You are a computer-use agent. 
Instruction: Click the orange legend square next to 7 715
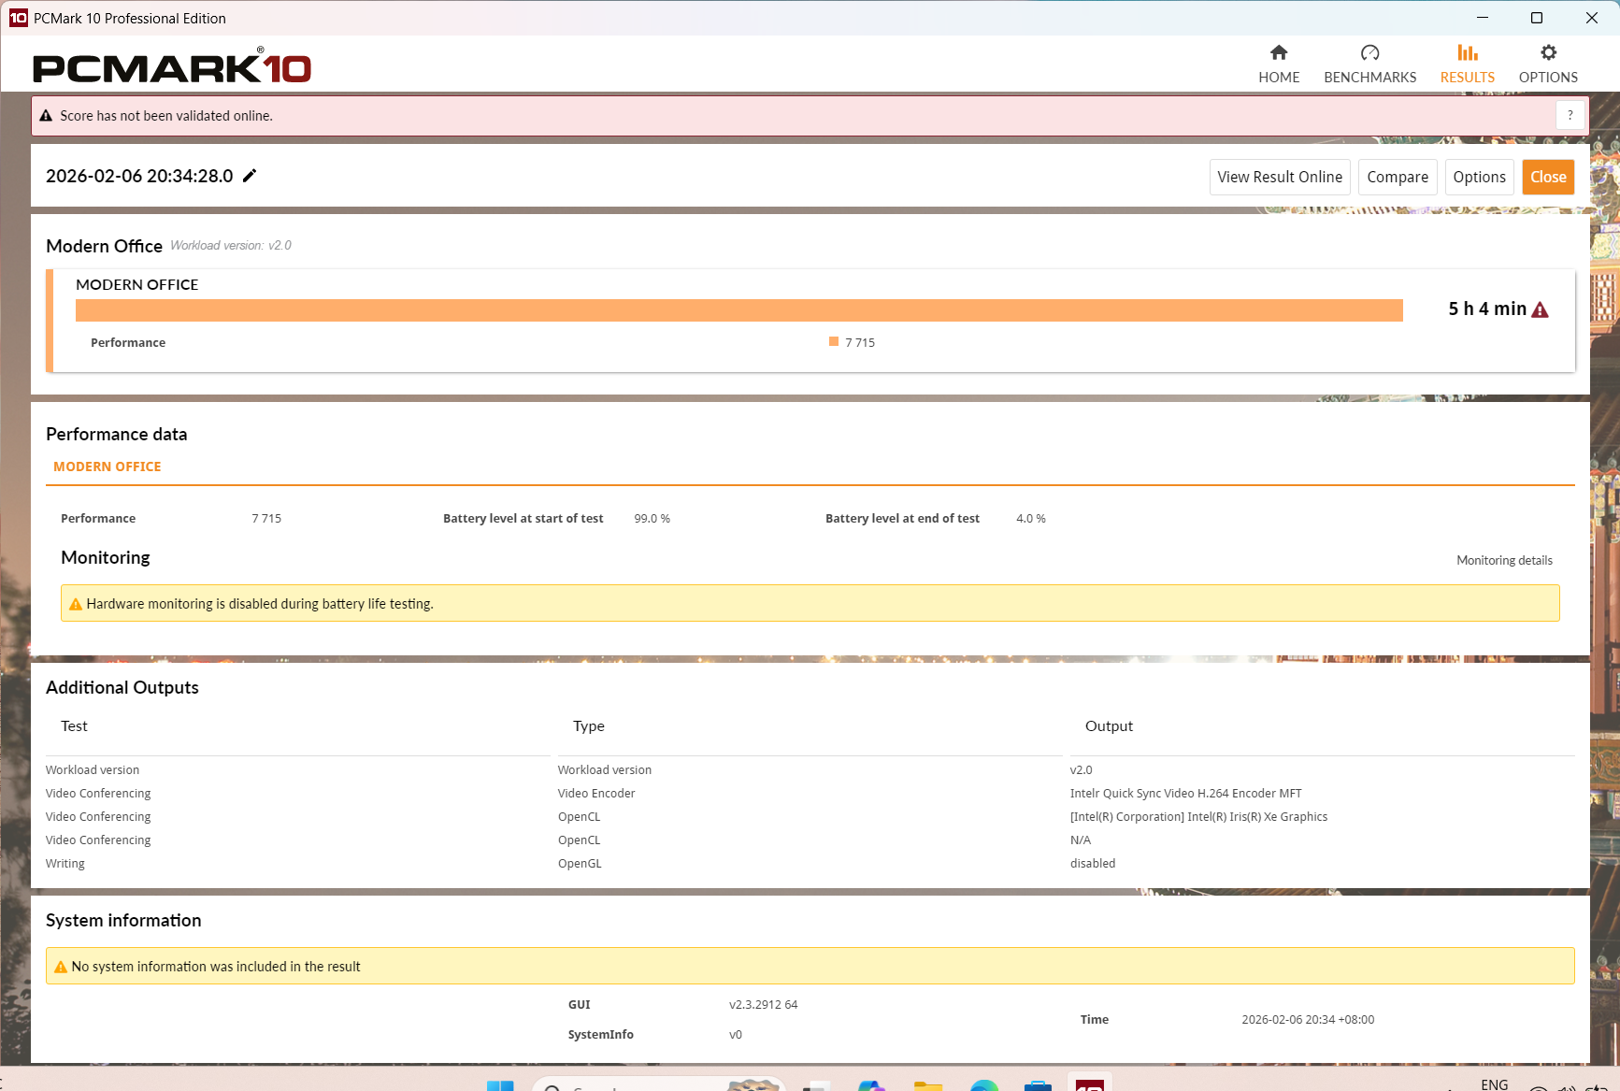(834, 342)
